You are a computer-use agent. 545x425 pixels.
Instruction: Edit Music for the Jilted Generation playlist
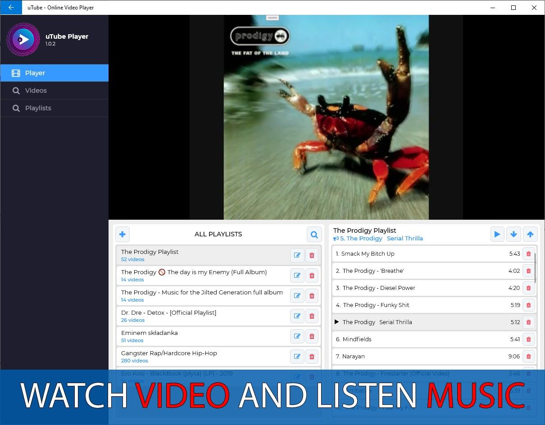pyautogui.click(x=297, y=296)
